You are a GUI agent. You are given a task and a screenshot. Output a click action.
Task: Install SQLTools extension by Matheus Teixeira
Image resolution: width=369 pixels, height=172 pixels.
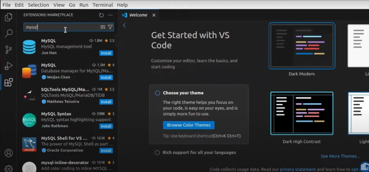pyautogui.click(x=106, y=102)
